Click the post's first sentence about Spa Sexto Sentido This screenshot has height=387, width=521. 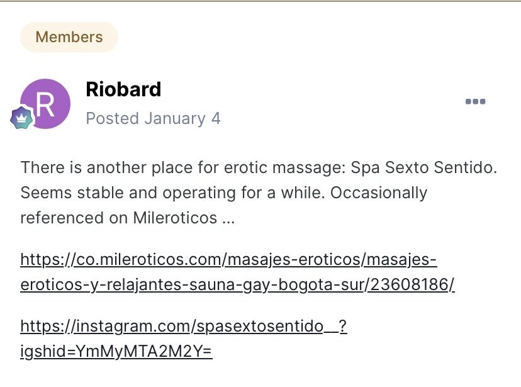(x=259, y=167)
